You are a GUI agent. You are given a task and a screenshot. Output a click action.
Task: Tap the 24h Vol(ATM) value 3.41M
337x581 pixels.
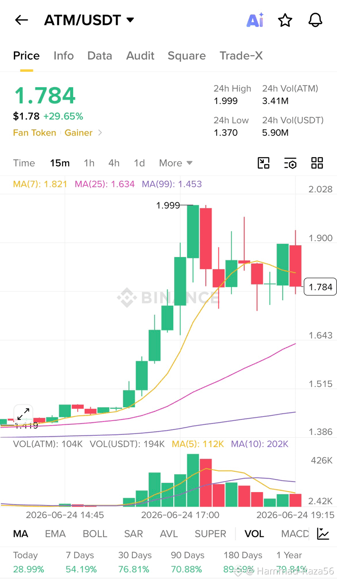click(276, 101)
